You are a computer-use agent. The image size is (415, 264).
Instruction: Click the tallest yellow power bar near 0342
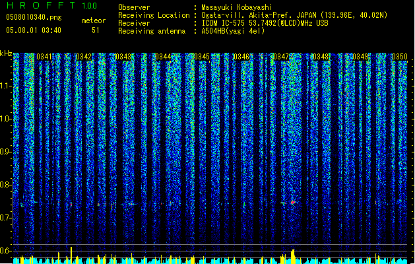71,255
